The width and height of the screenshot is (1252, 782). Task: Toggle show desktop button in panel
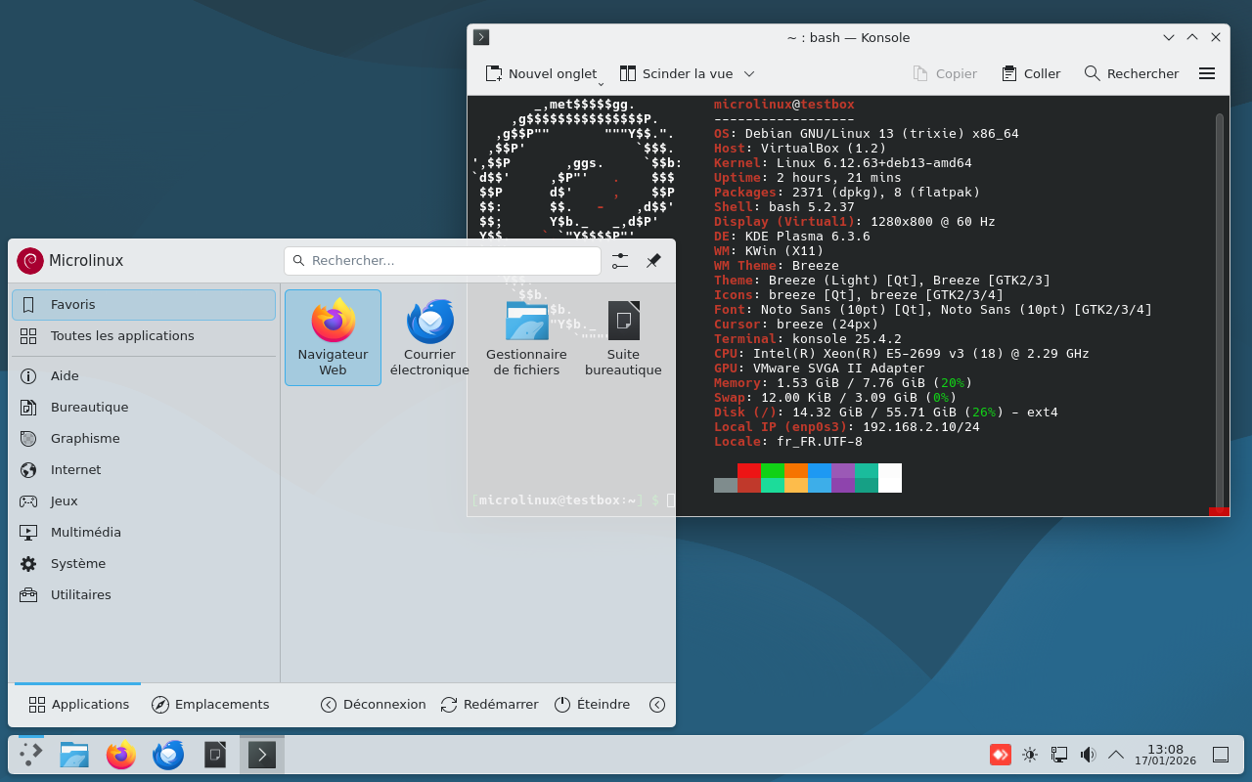pyautogui.click(x=1221, y=755)
